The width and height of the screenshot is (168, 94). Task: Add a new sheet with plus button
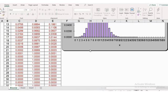point(41,88)
